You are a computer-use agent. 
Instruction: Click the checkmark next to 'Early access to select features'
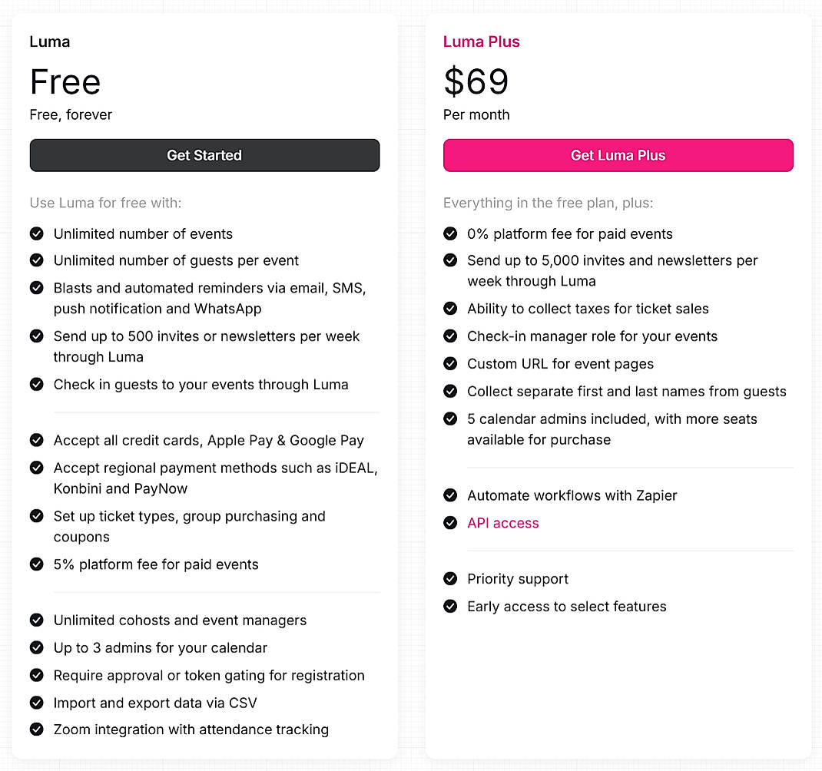click(450, 606)
